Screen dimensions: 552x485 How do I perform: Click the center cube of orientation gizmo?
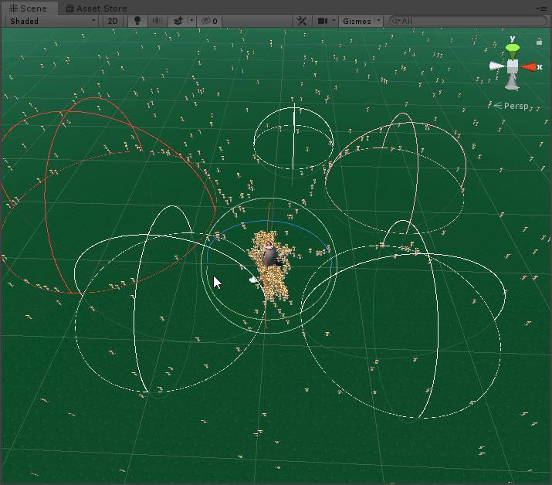[x=512, y=66]
